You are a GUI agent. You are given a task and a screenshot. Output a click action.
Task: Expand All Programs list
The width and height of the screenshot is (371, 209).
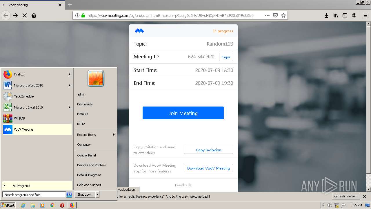(37, 186)
